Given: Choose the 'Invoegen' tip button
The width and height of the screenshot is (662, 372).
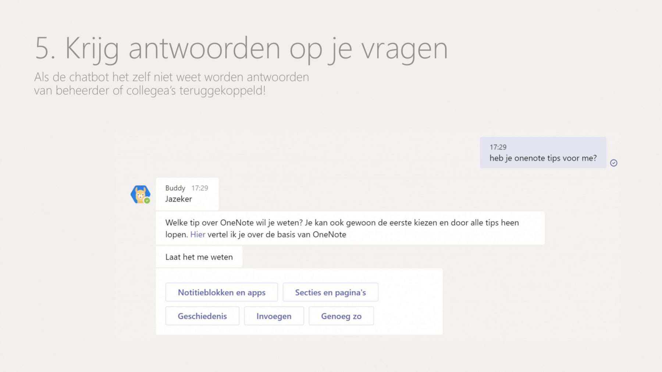Looking at the screenshot, I should [x=274, y=316].
